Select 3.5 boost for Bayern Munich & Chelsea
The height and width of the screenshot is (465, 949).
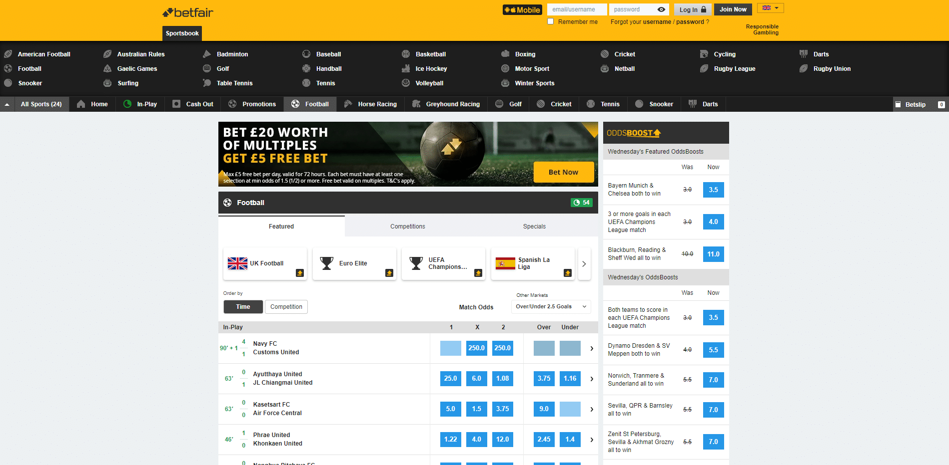713,190
